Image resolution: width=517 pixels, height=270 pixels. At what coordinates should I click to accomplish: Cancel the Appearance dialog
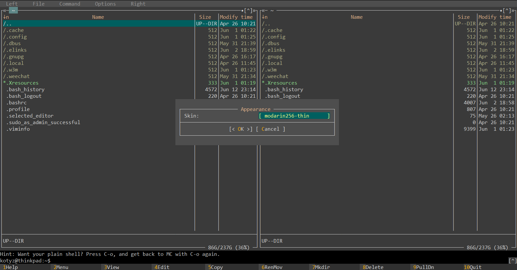[x=270, y=129]
